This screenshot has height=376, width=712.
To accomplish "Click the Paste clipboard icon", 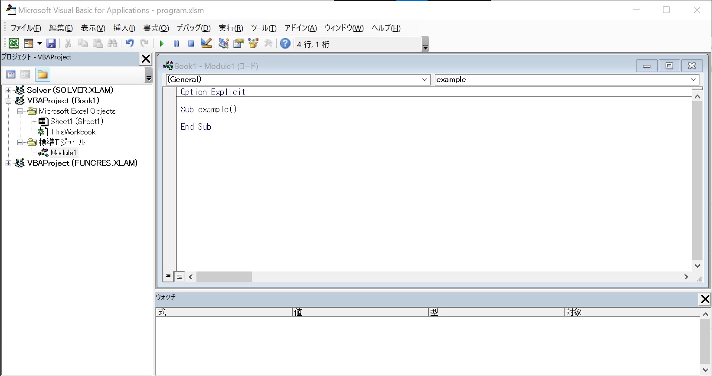I will pos(98,43).
